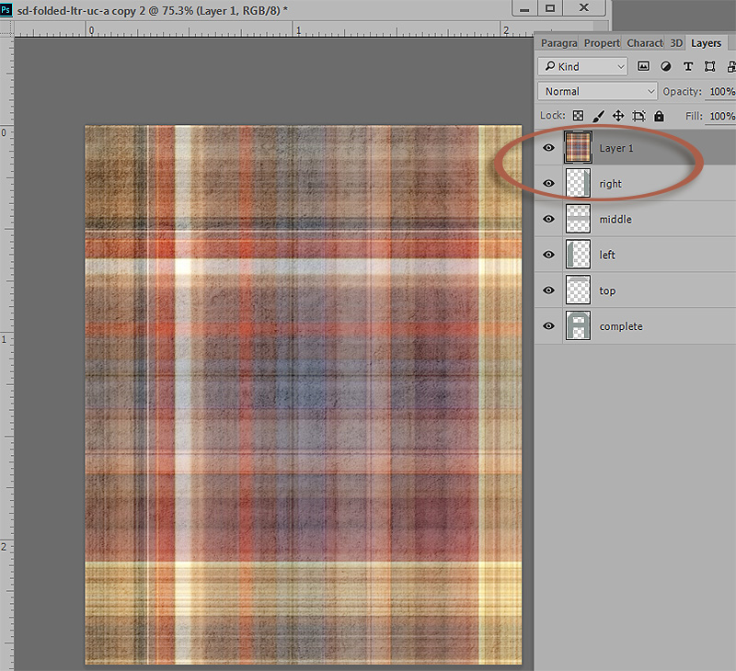
Task: Click the type layer filter icon
Action: 687,66
